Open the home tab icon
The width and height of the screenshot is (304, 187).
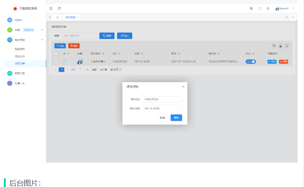click(x=57, y=17)
